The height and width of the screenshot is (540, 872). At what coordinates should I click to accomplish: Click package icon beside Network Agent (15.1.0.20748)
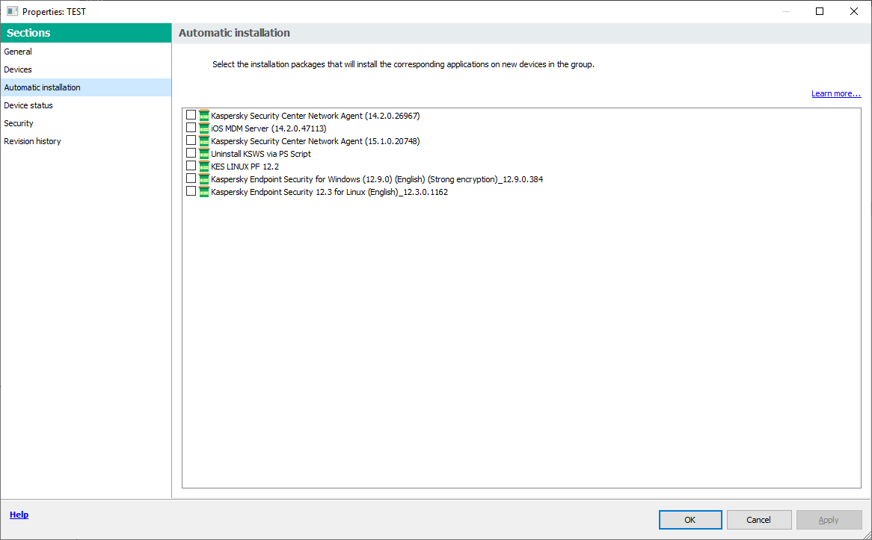click(203, 141)
